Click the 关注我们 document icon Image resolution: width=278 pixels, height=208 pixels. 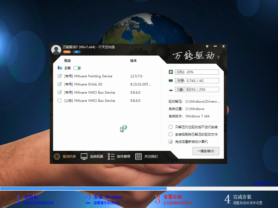pos(138,157)
